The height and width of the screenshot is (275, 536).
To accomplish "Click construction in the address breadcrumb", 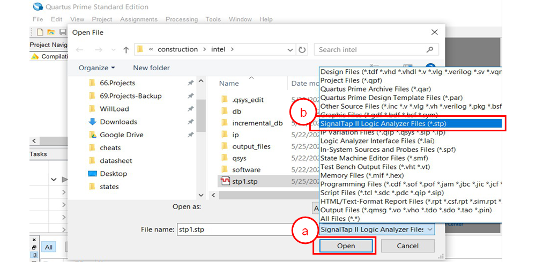I will 178,49.
